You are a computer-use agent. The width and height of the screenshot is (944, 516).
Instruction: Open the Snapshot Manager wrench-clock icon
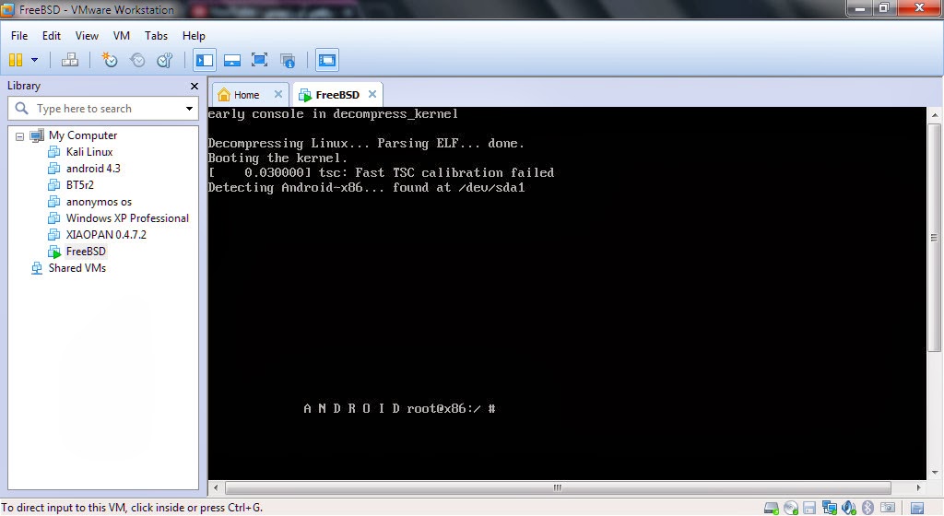164,60
